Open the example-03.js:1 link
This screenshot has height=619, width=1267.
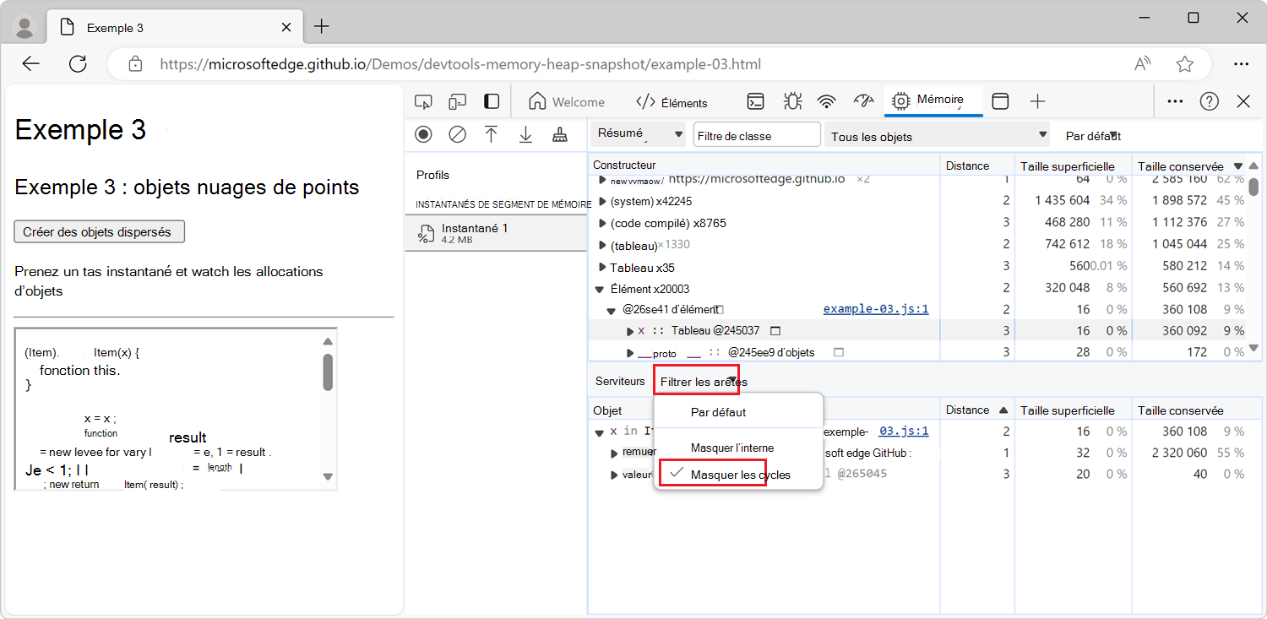tap(876, 309)
